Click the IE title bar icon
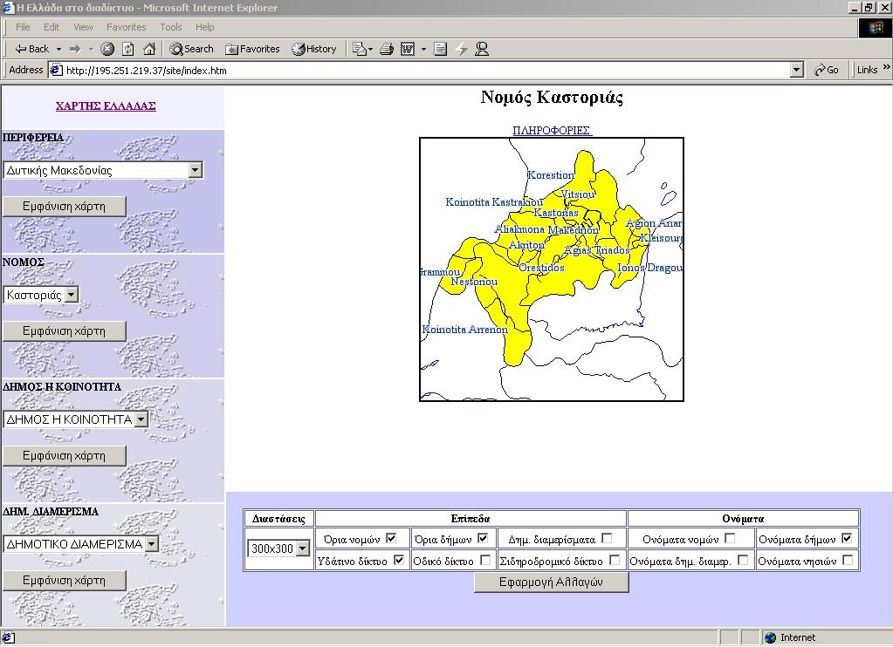Viewport: 893px width, 647px height. [8, 7]
